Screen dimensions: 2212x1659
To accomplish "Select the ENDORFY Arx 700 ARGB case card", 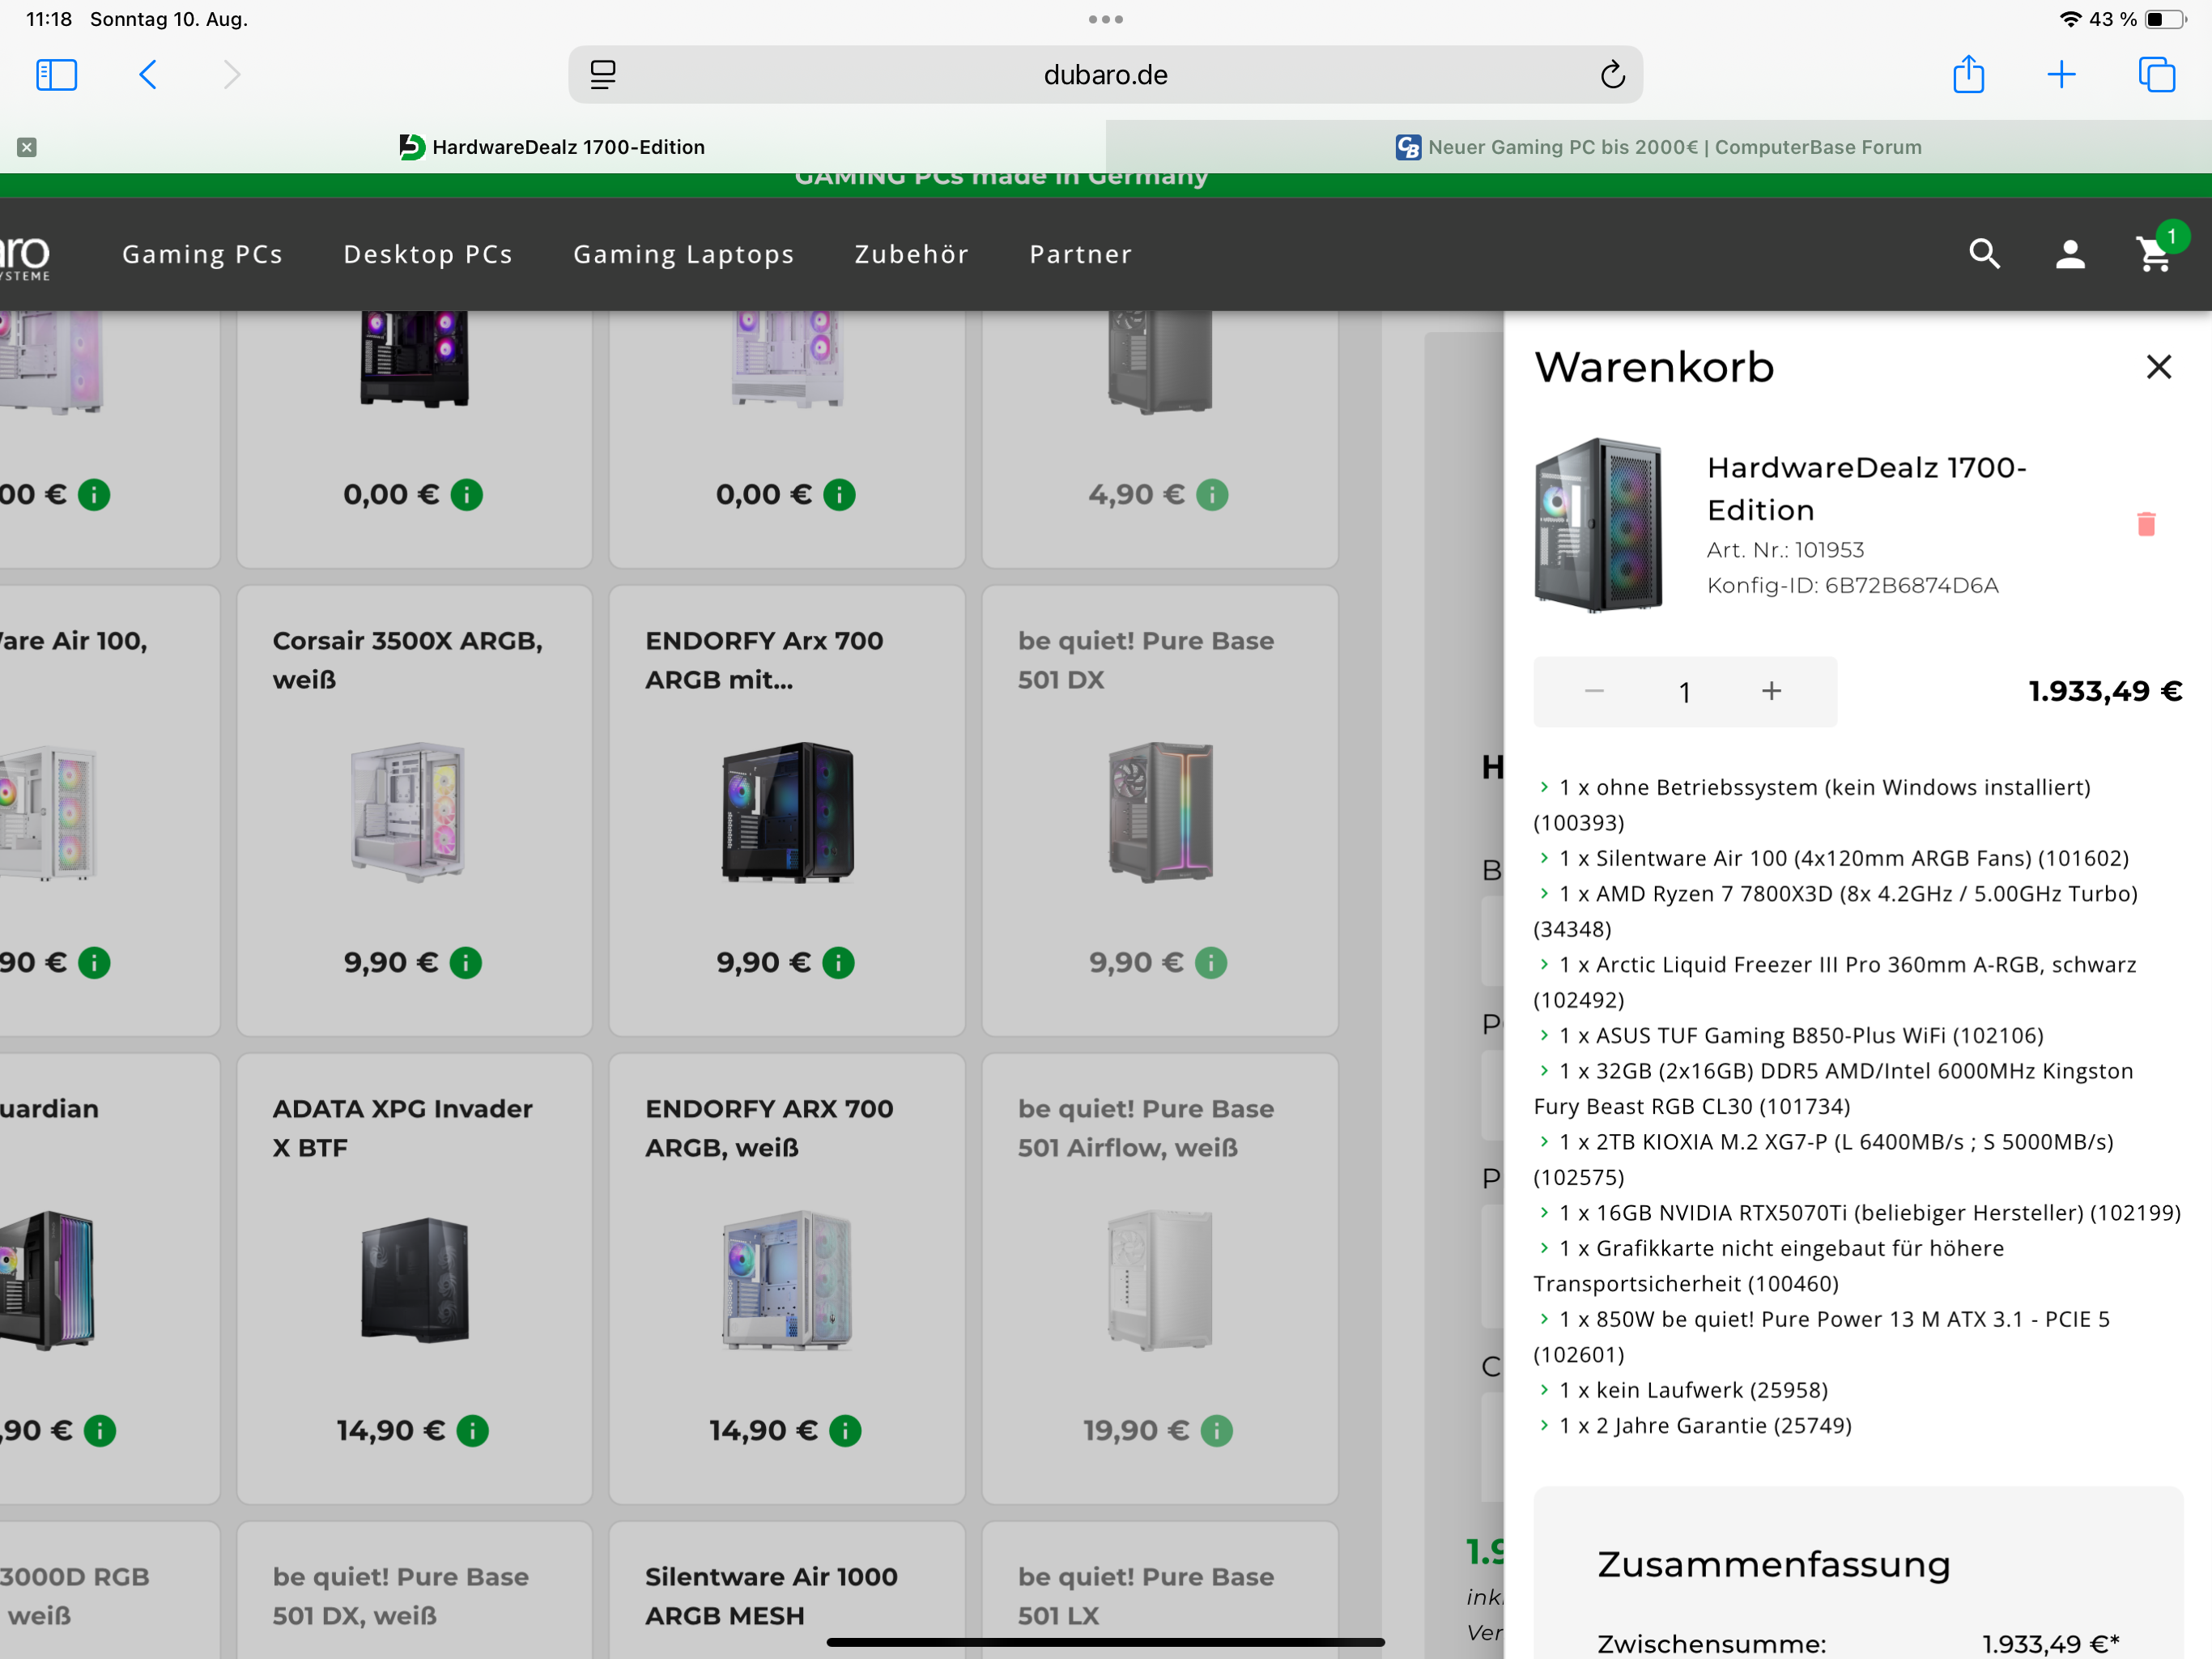I will tap(786, 811).
